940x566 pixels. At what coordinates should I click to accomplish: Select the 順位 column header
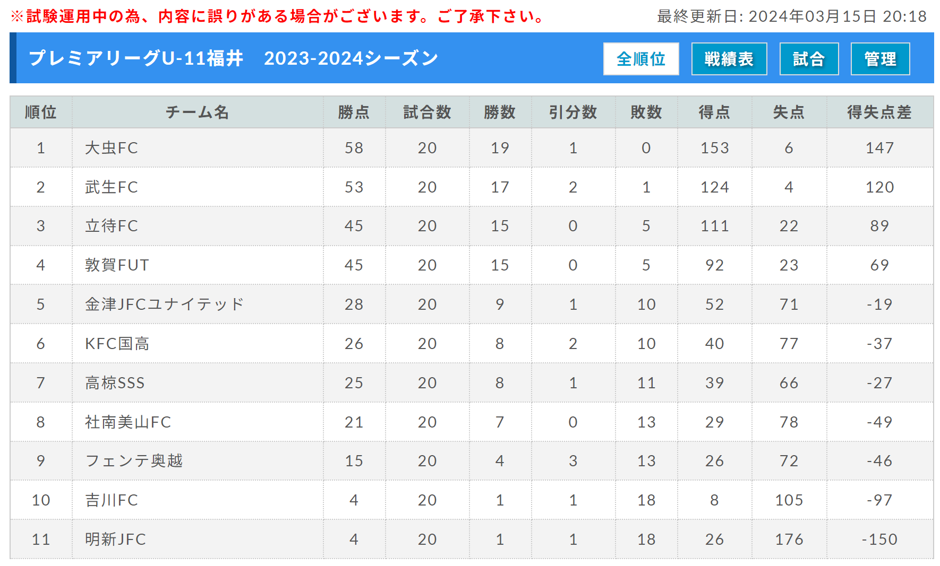point(41,112)
